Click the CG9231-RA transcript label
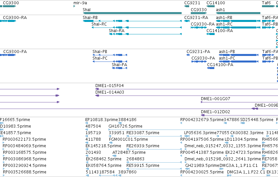The image size is (278, 177). pyautogui.click(x=196, y=18)
